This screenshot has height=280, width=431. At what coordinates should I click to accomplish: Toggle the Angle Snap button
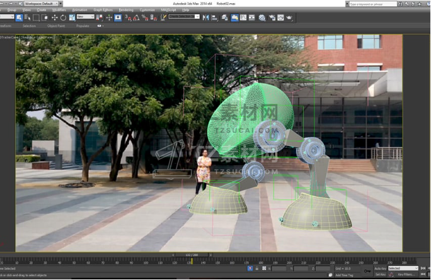click(x=136, y=18)
